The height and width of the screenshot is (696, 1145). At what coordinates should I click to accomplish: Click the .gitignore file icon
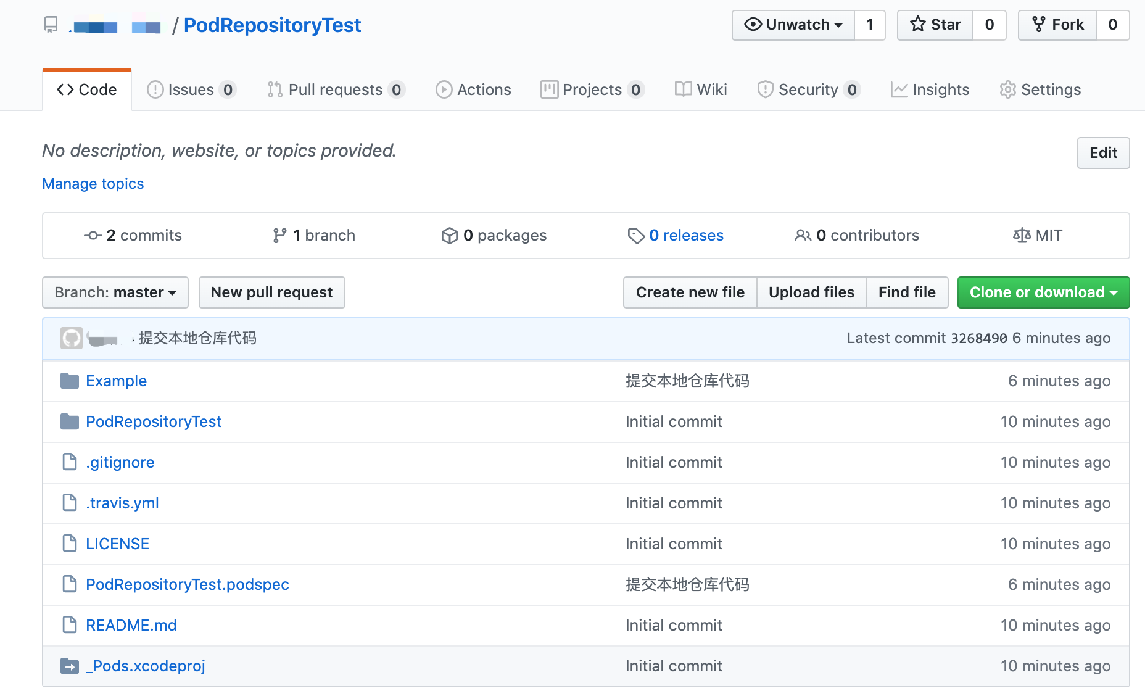point(70,462)
